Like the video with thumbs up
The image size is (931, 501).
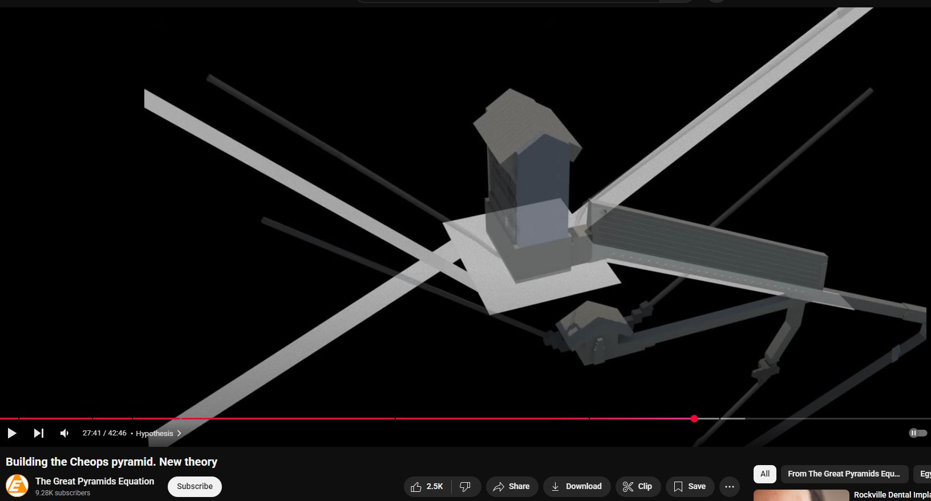click(427, 486)
